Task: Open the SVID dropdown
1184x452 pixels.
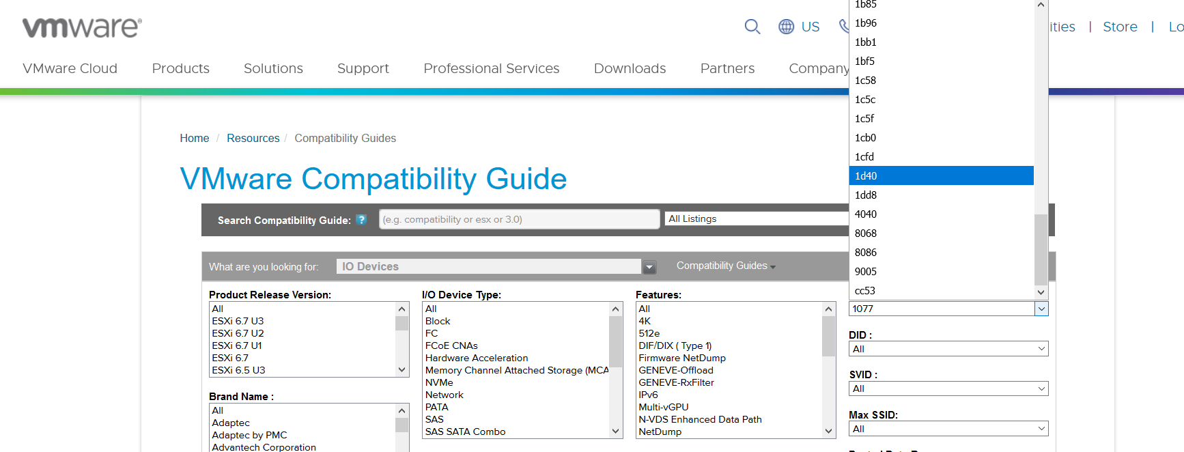Action: [x=948, y=389]
